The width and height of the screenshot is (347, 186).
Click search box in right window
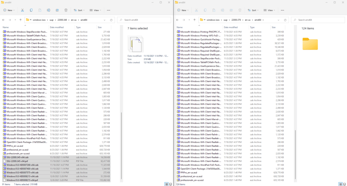[318, 20]
